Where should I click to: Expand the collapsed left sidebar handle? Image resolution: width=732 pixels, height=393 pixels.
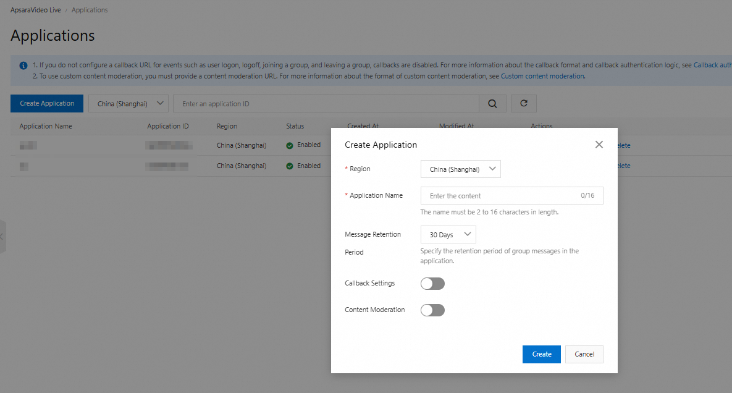click(x=2, y=236)
